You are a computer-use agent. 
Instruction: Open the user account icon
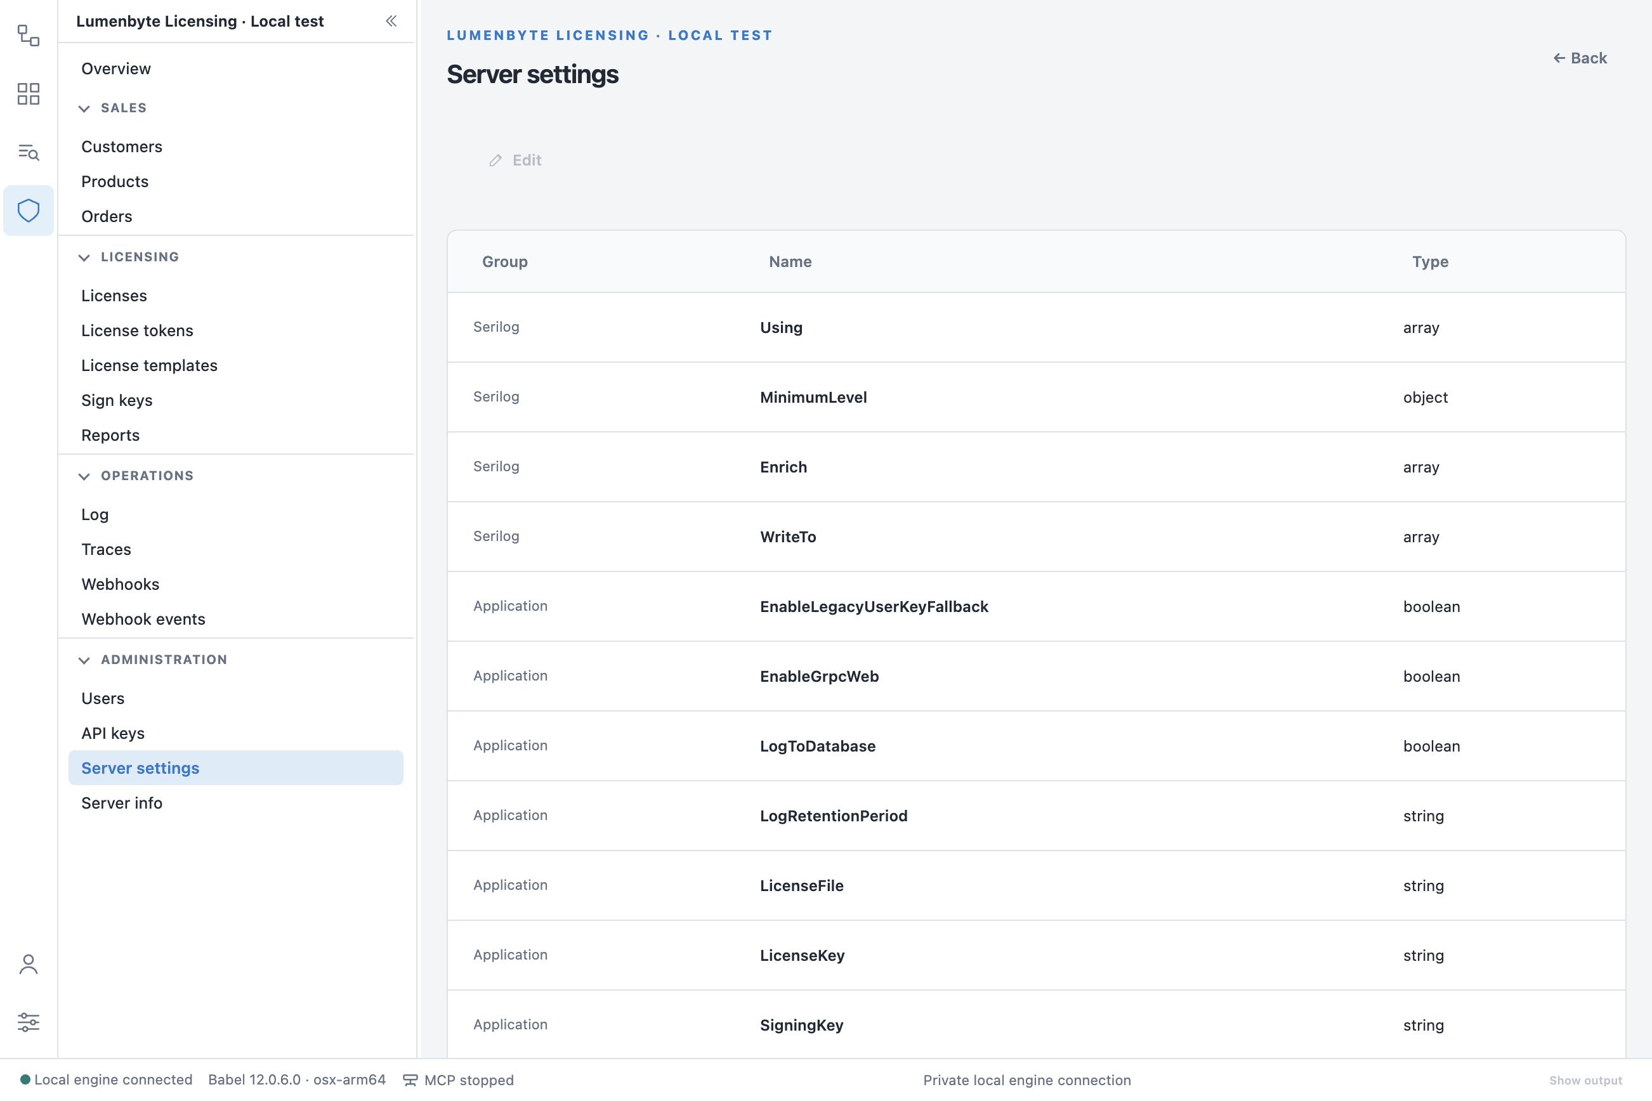(x=28, y=964)
